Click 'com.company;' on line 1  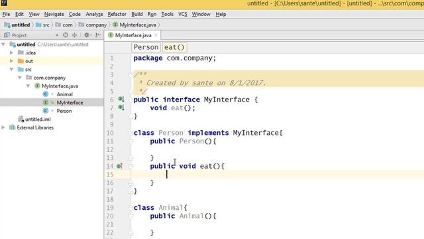[x=191, y=58]
